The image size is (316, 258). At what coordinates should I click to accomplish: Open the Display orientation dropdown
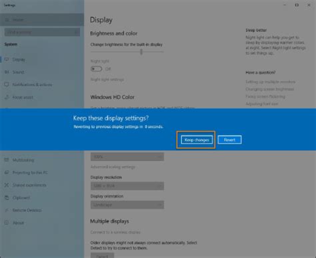(x=127, y=205)
